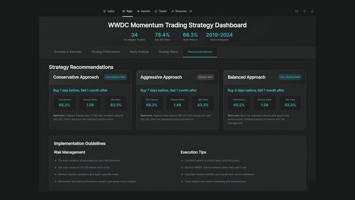Click the dashboard title heading
355x200 pixels.
(x=177, y=25)
